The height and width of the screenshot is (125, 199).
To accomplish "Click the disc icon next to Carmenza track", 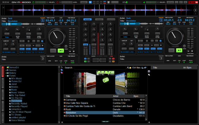I will click(65, 100).
